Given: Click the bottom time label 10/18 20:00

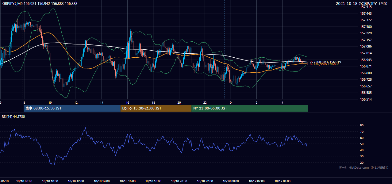Looking at the screenshot, I should pyautogui.click(x=179, y=181).
